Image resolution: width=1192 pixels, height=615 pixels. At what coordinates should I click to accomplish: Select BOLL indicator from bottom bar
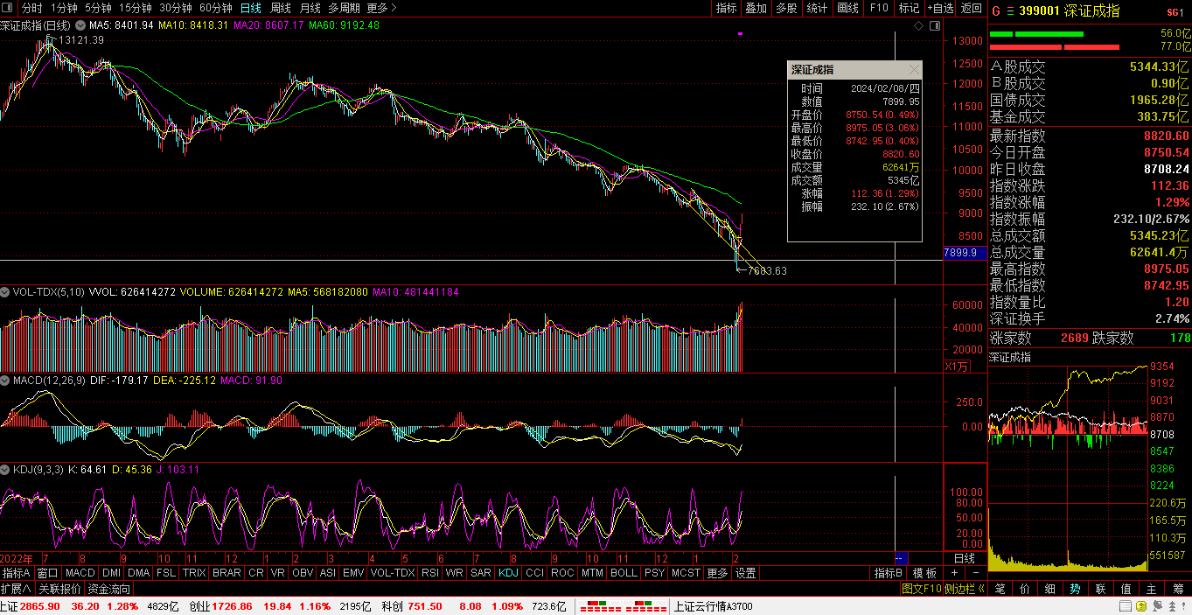point(624,573)
